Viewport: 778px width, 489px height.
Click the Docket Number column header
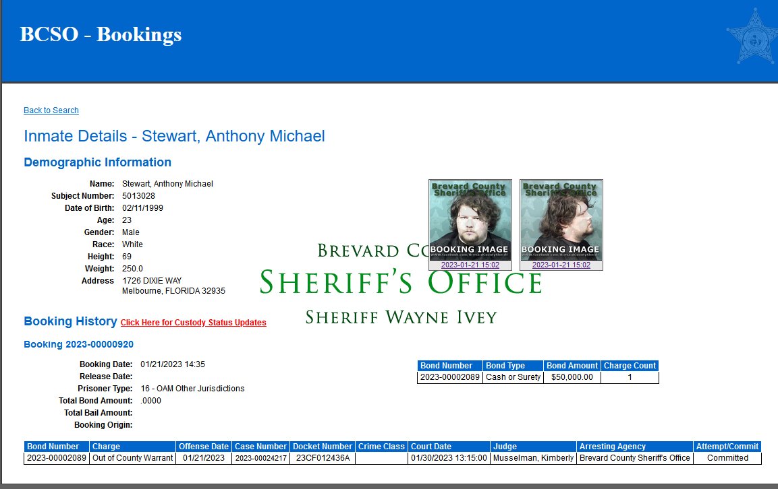coord(323,447)
